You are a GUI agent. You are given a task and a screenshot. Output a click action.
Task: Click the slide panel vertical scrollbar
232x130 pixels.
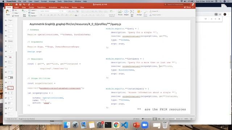click(x=16, y=81)
